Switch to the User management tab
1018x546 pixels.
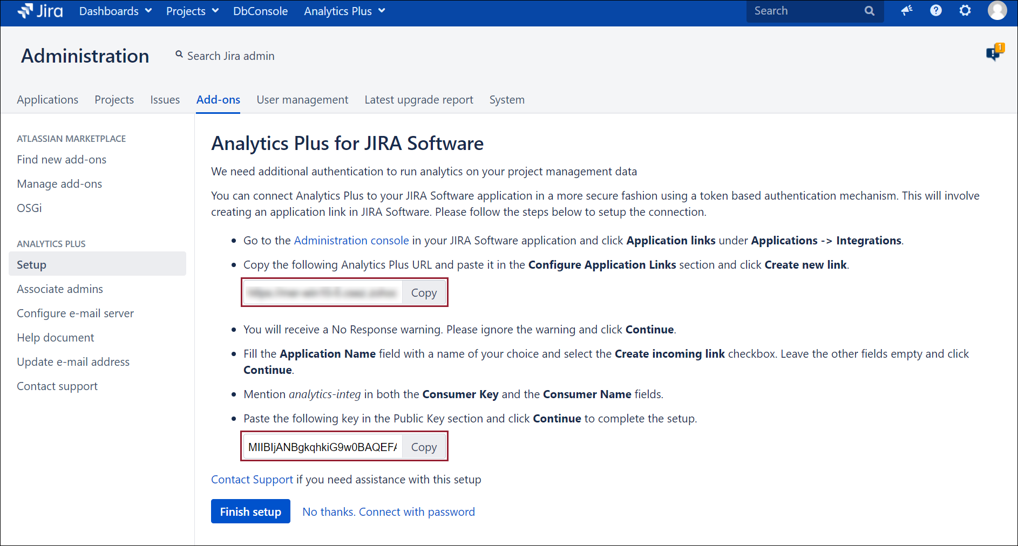tap(302, 100)
